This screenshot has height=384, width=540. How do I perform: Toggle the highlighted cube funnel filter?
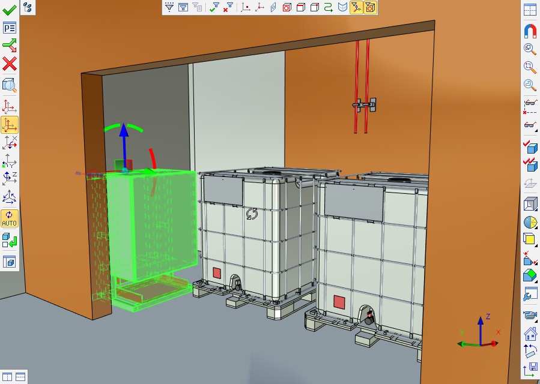[x=370, y=7]
